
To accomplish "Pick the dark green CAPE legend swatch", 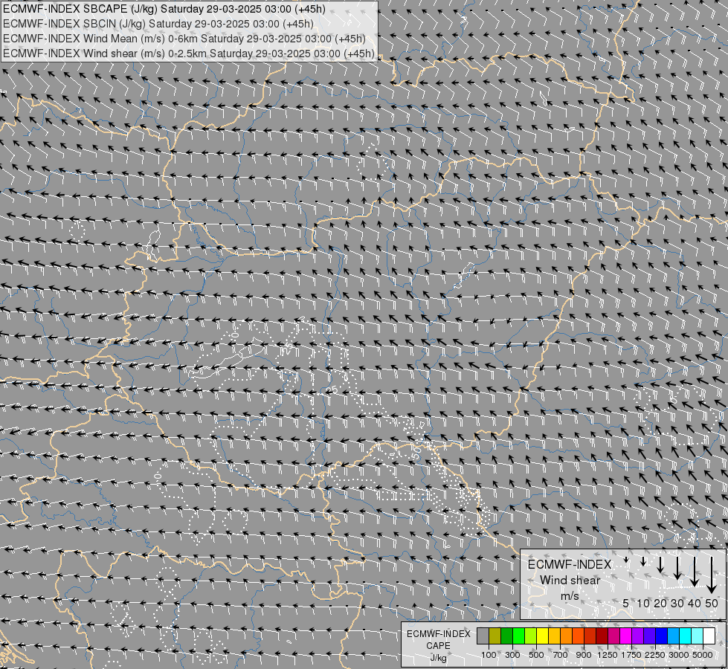I will click(x=507, y=636).
